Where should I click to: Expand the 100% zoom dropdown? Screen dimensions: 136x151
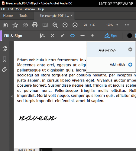pyautogui.click(x=117, y=25)
